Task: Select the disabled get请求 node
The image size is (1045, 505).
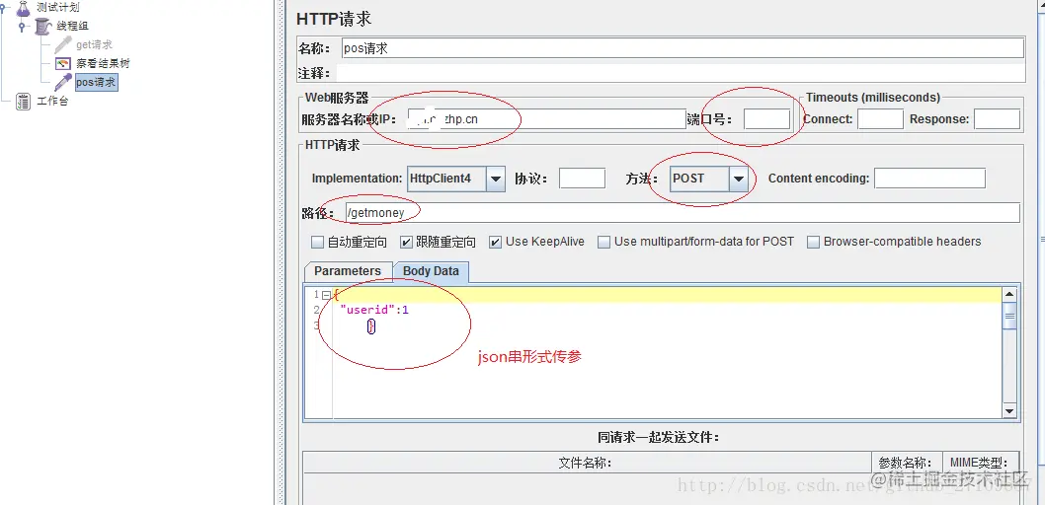Action: point(94,44)
